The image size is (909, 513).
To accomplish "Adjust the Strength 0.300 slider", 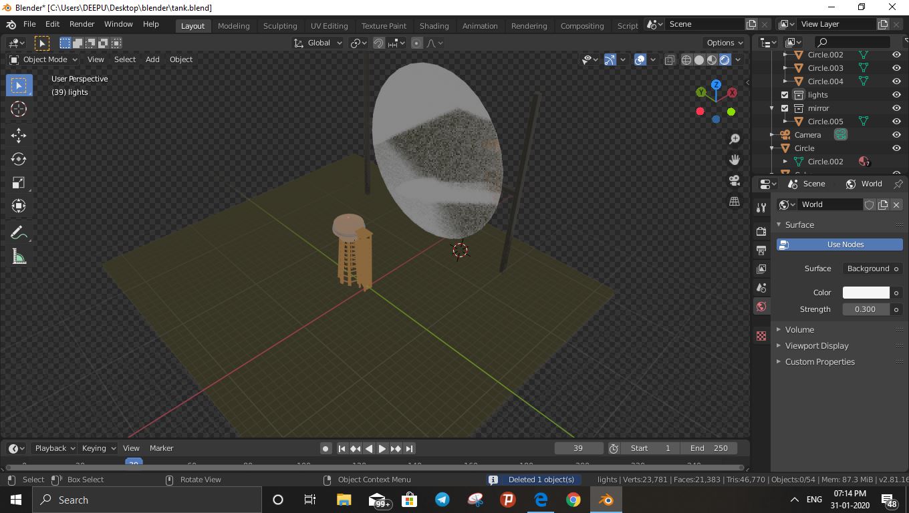I will tap(866, 309).
